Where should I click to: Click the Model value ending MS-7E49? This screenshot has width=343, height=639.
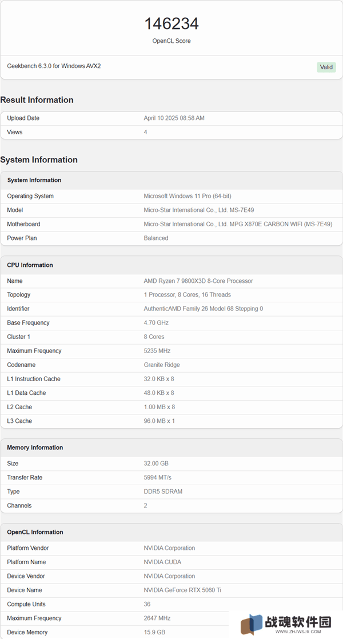click(199, 210)
